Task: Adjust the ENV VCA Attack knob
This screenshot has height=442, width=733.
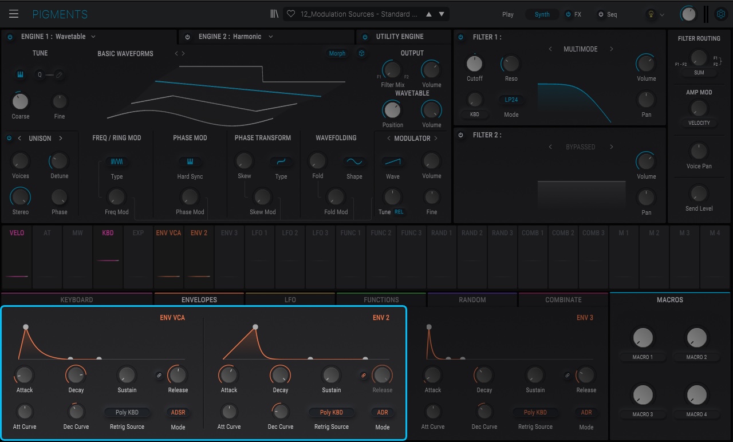Action: [25, 375]
